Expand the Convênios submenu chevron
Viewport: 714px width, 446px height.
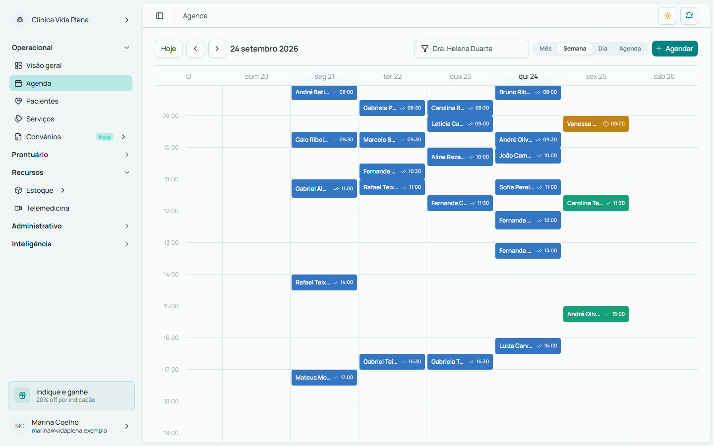123,137
